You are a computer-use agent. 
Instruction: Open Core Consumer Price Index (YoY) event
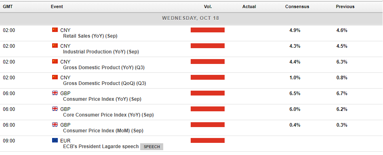(108, 115)
